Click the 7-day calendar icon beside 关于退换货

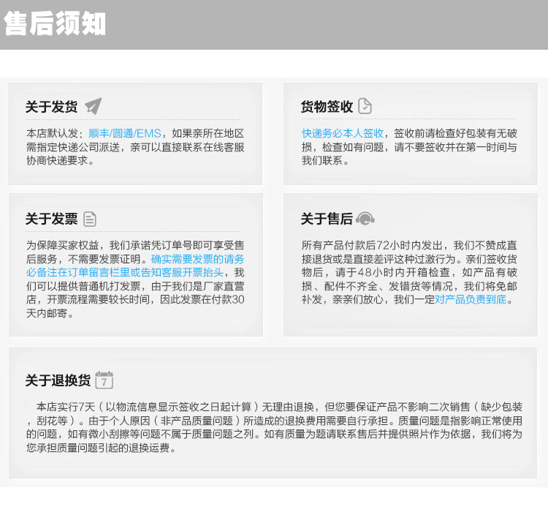coord(104,380)
